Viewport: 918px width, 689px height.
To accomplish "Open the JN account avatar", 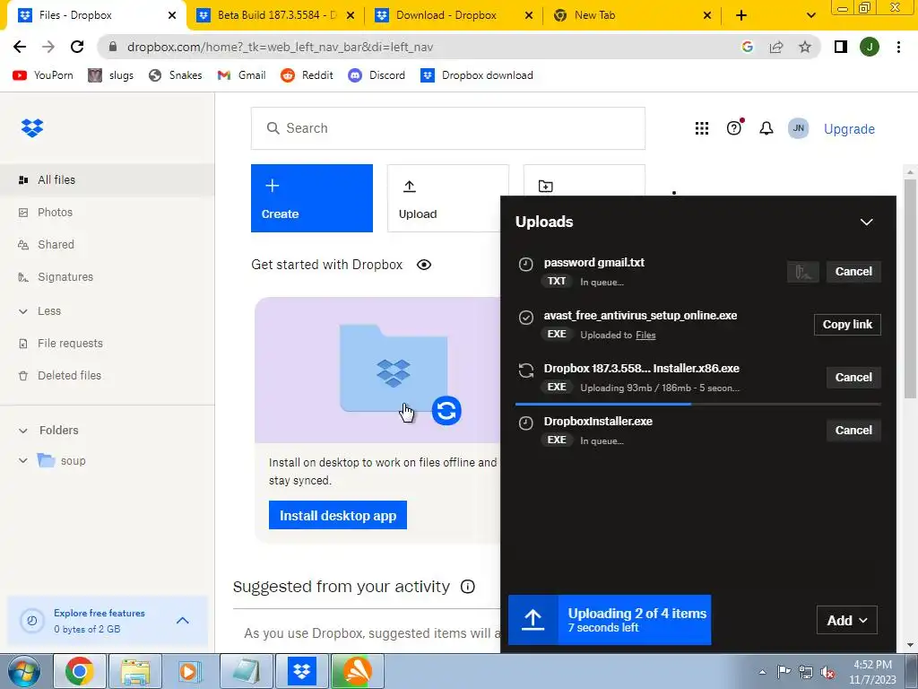I will click(799, 128).
